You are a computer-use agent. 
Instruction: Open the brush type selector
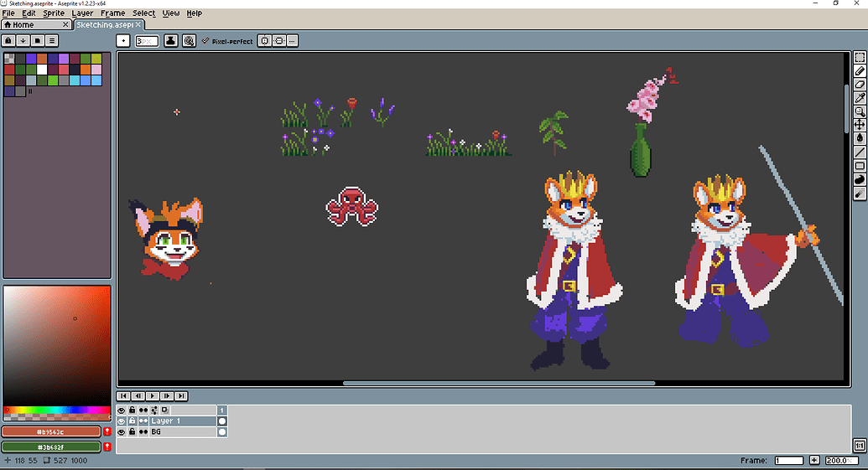122,40
